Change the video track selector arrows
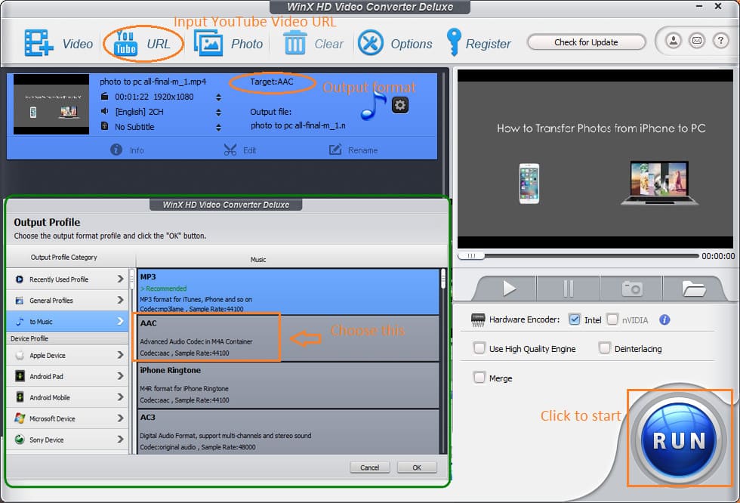 click(x=218, y=97)
